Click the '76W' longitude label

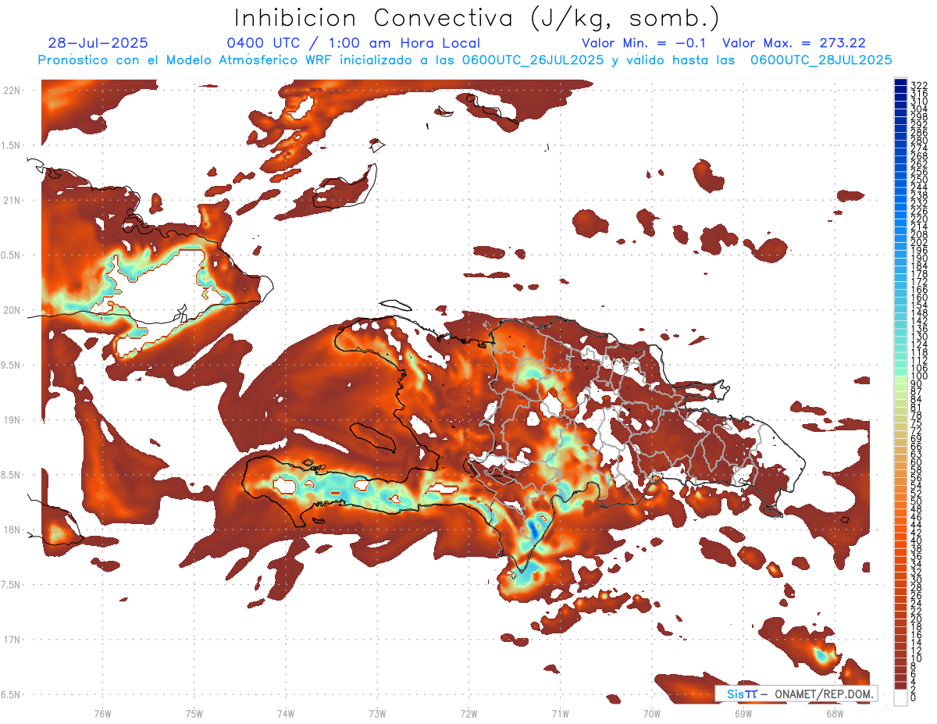[102, 712]
